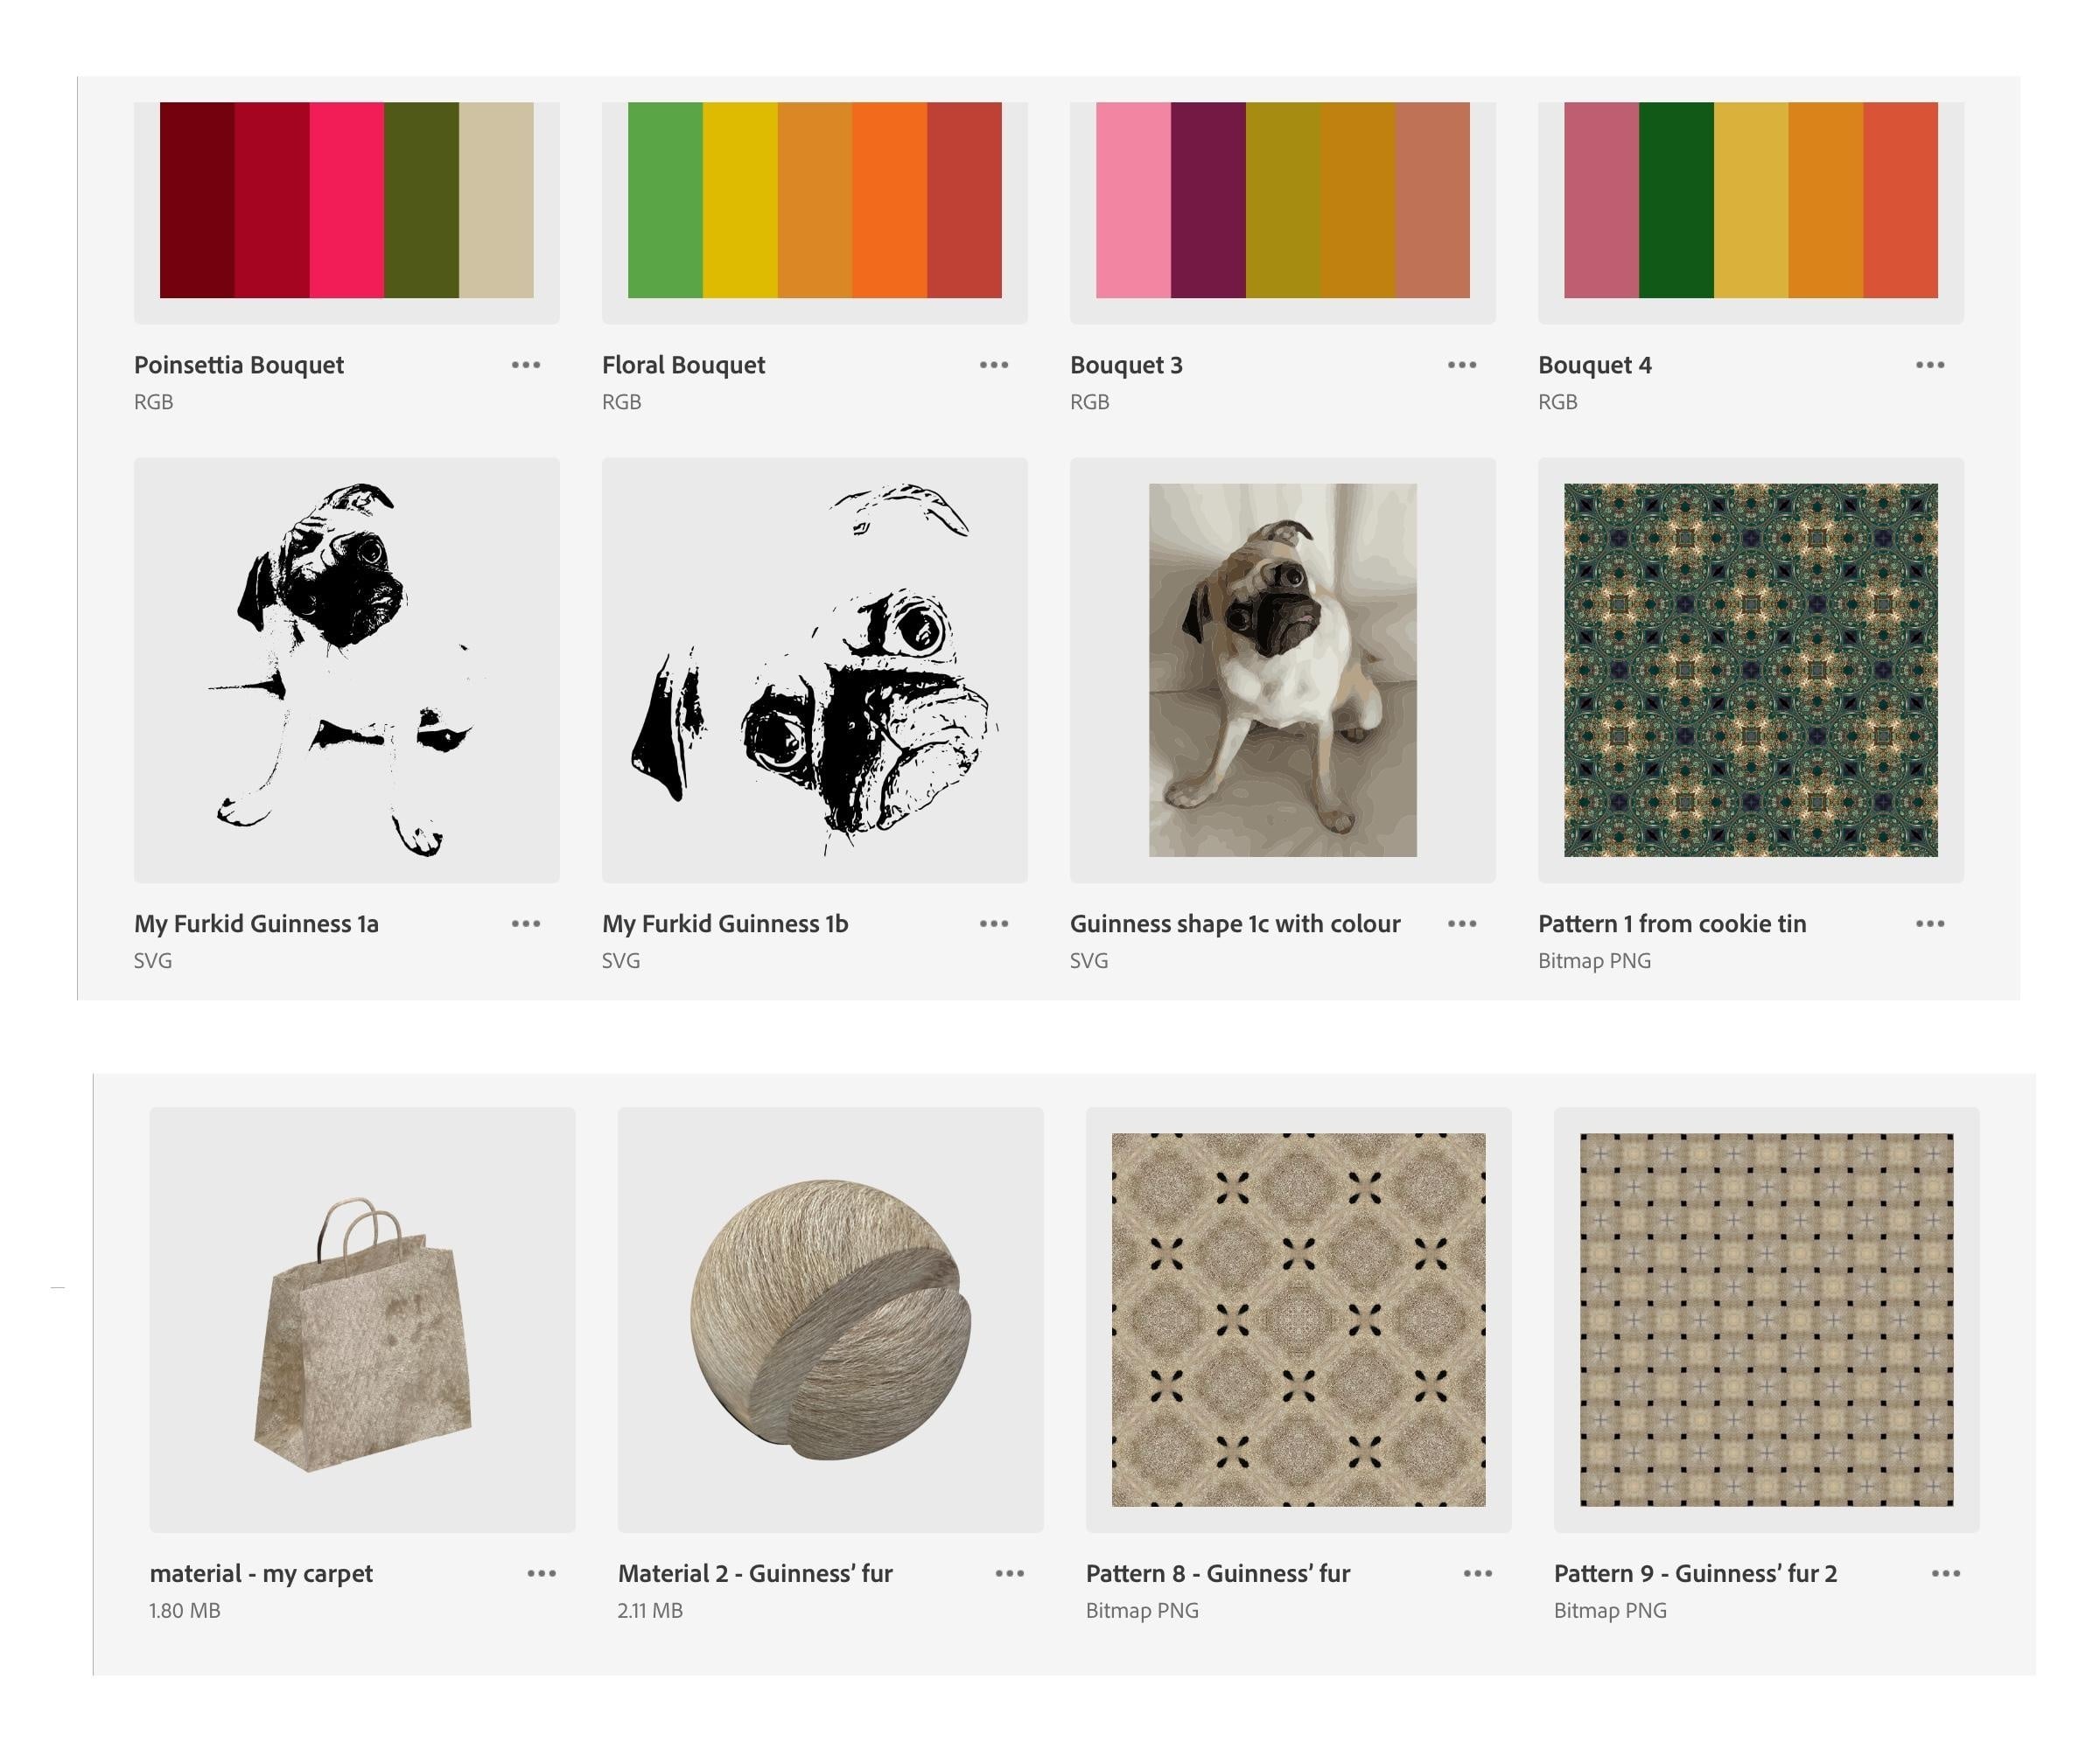Open the paper bag carpet material thumbnail

[363, 1320]
